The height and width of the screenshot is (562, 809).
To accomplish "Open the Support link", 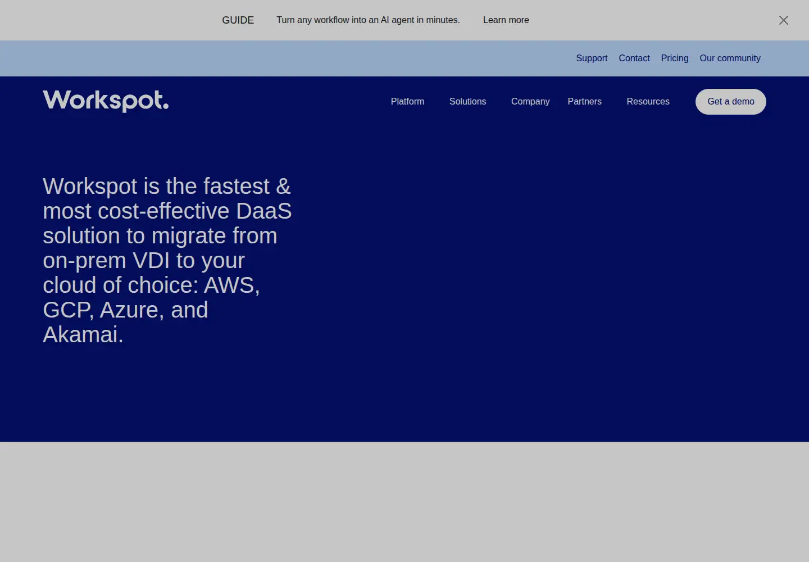I will pos(592,58).
